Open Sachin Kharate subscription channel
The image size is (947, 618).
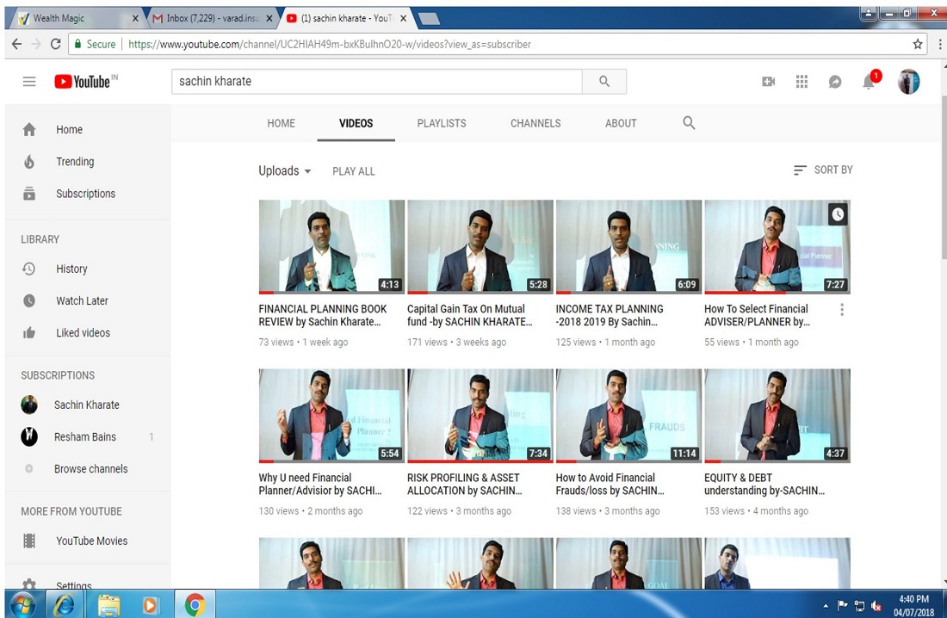point(88,405)
